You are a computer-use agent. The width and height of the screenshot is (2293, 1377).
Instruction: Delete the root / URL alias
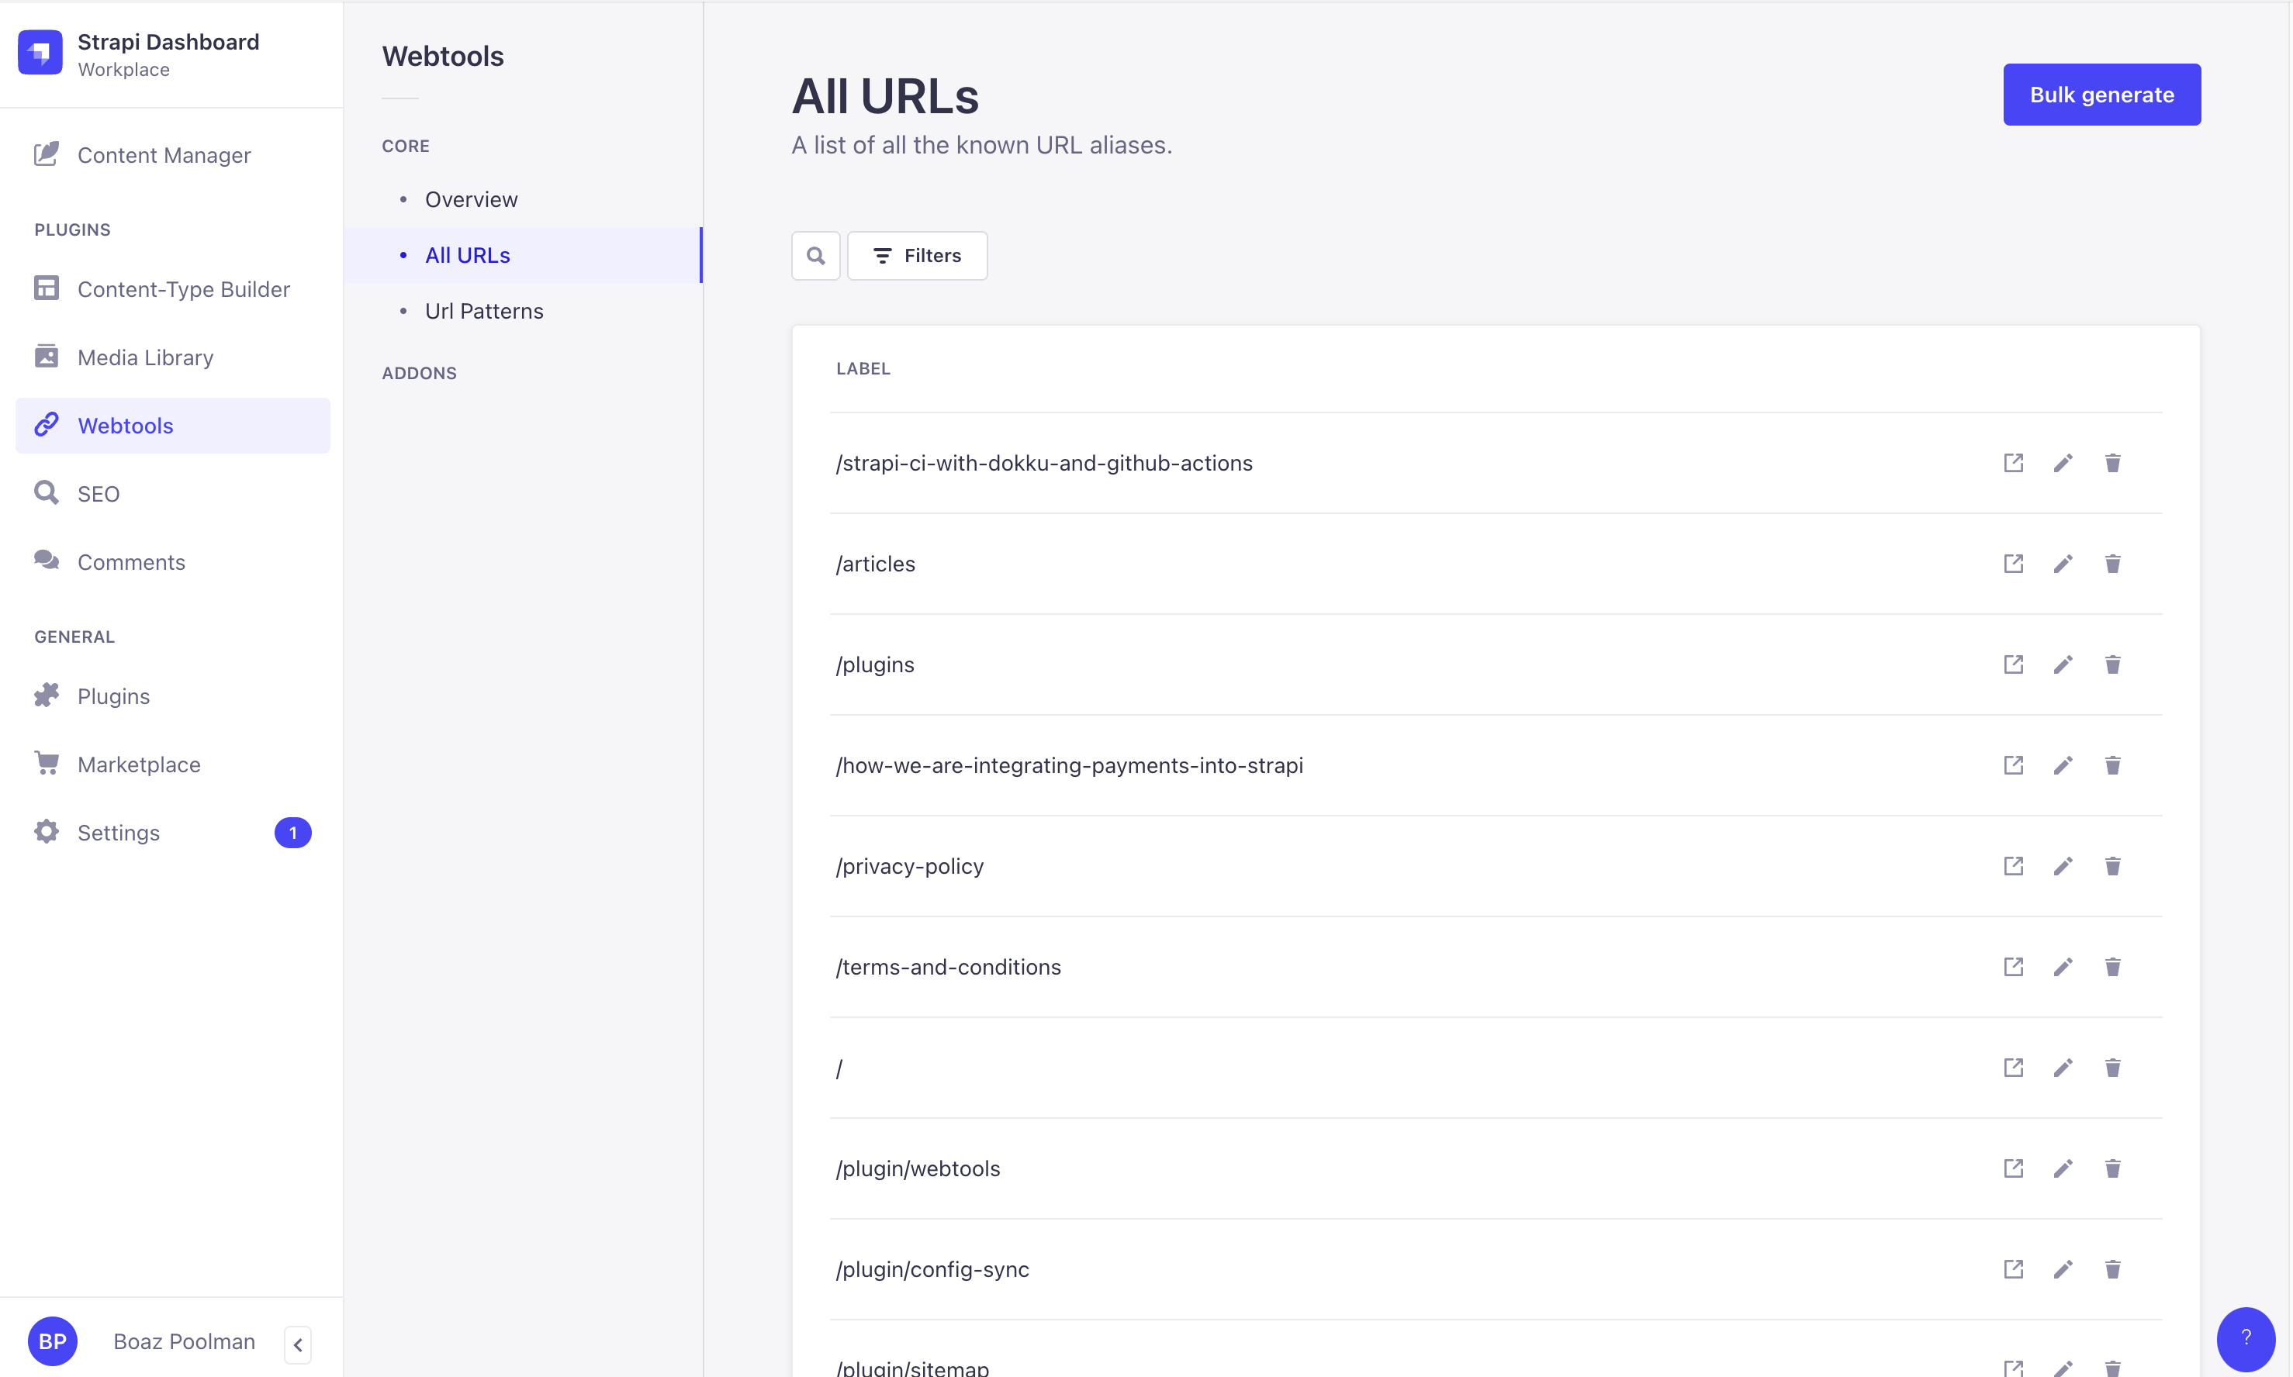[x=2113, y=1068]
